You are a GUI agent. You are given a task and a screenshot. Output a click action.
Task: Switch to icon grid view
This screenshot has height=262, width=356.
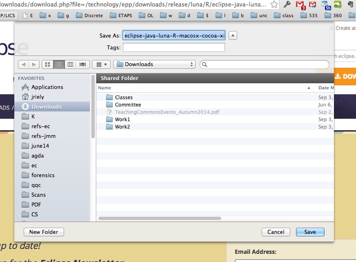coord(47,64)
